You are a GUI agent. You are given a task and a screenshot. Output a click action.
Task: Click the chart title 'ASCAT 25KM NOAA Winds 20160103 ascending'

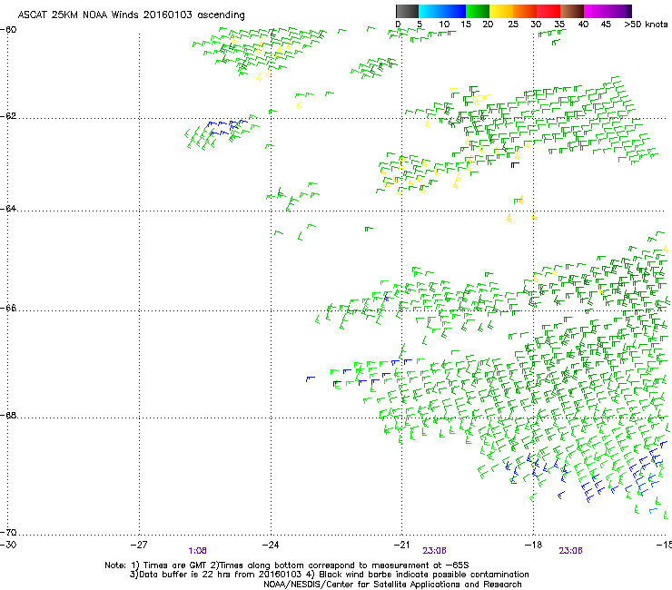[131, 15]
